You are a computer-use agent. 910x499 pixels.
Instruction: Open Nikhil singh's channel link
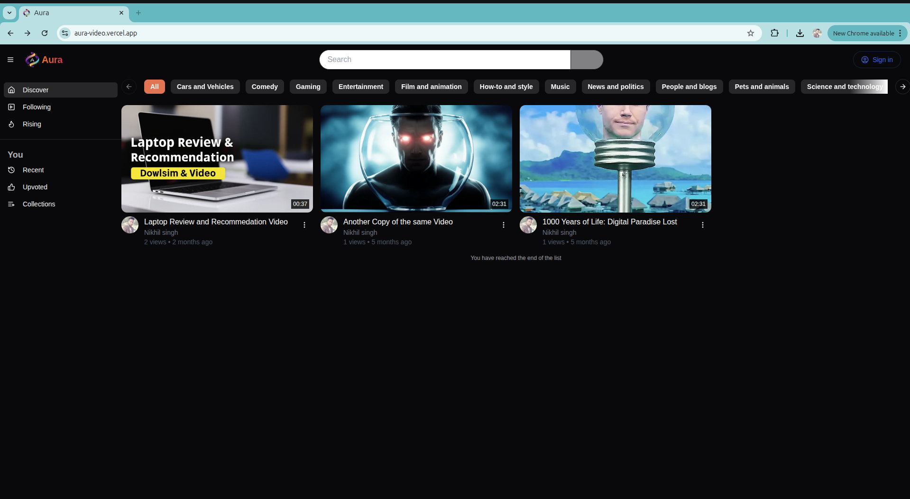[x=161, y=232]
